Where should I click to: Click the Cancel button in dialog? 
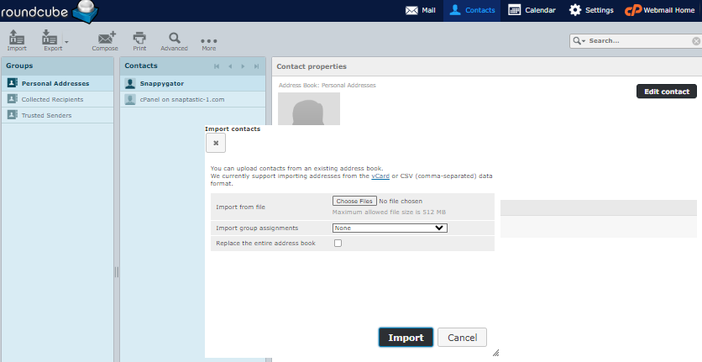(x=462, y=338)
